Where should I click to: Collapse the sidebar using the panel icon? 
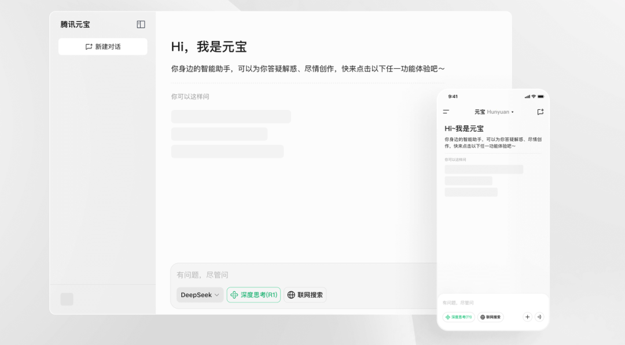[141, 25]
